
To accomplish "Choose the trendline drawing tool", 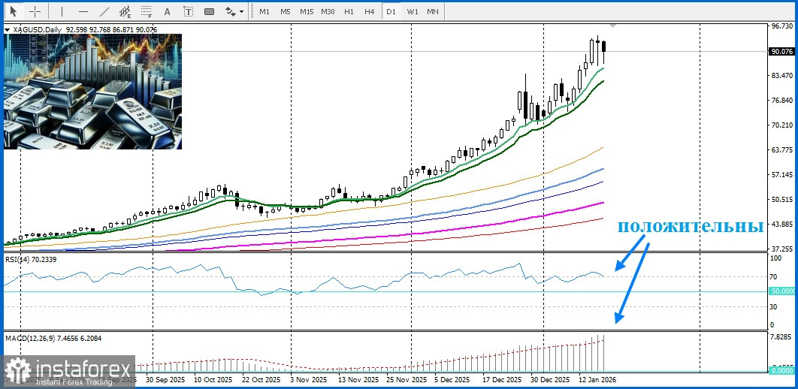I will (104, 12).
